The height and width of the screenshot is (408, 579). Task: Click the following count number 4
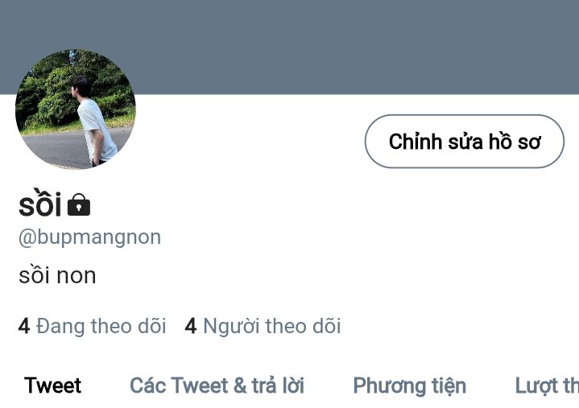pyautogui.click(x=23, y=326)
